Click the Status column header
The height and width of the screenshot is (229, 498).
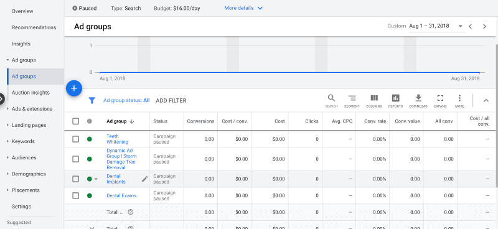160,121
